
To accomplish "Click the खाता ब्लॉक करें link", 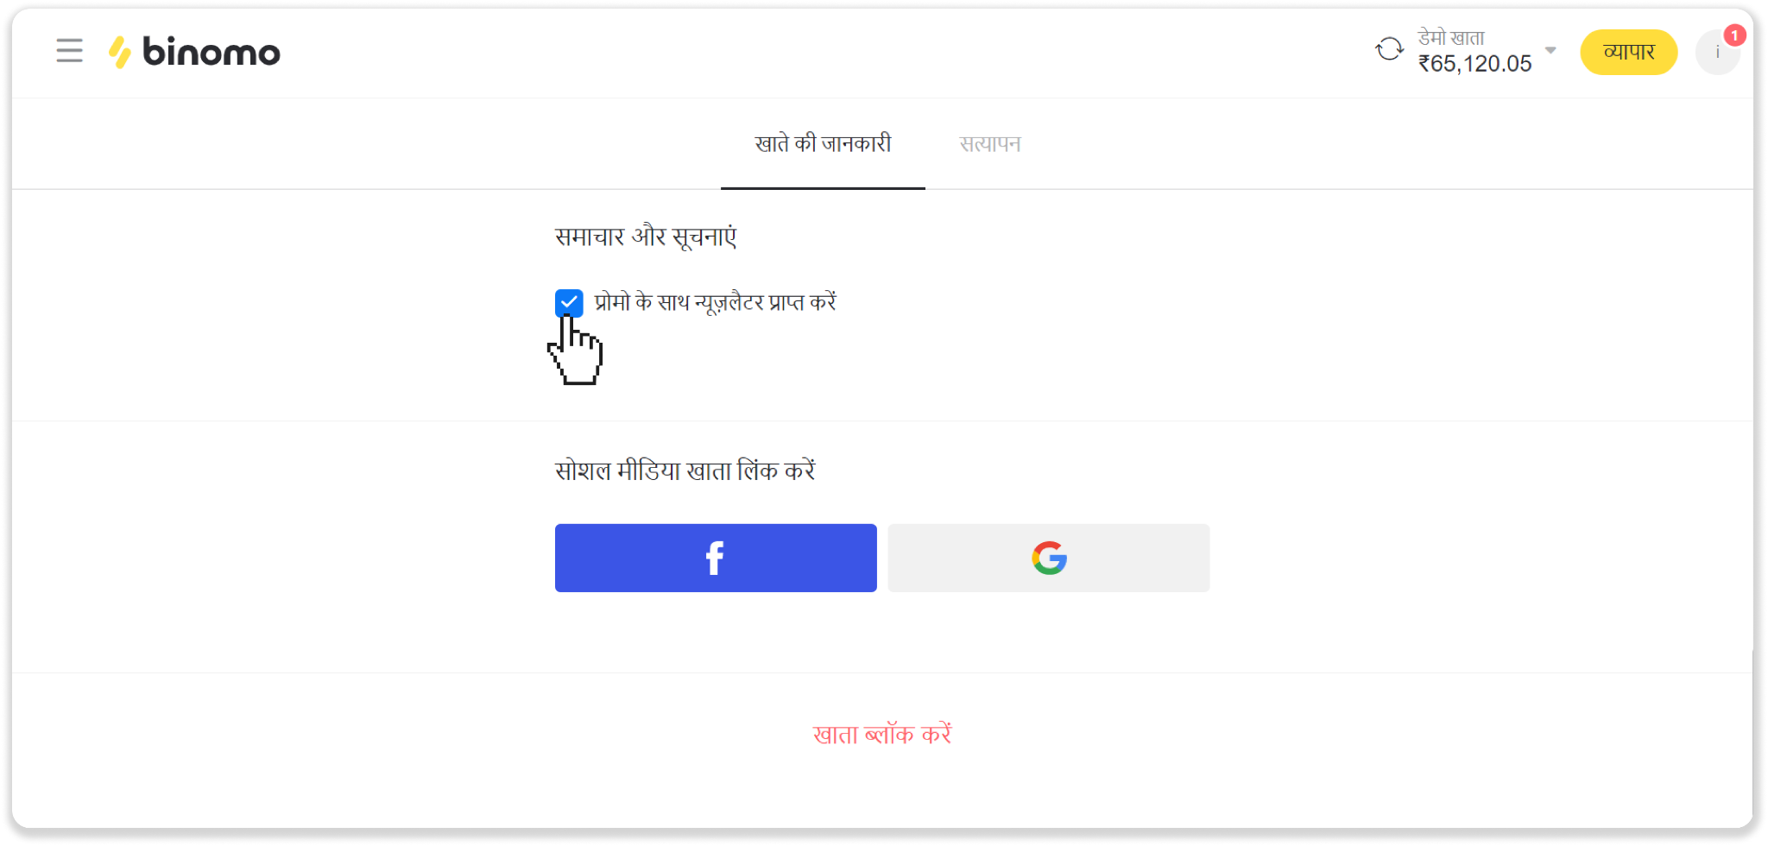I will (882, 735).
